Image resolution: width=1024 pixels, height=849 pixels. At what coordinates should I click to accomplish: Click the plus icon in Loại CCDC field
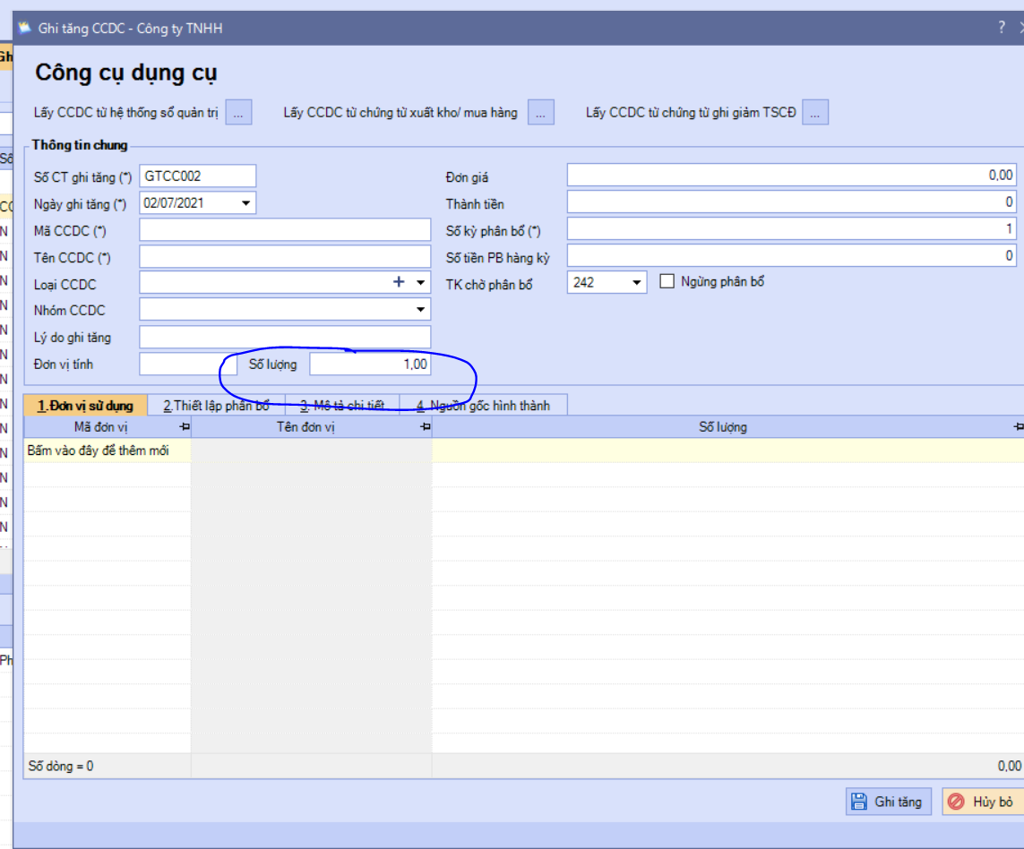click(x=399, y=282)
